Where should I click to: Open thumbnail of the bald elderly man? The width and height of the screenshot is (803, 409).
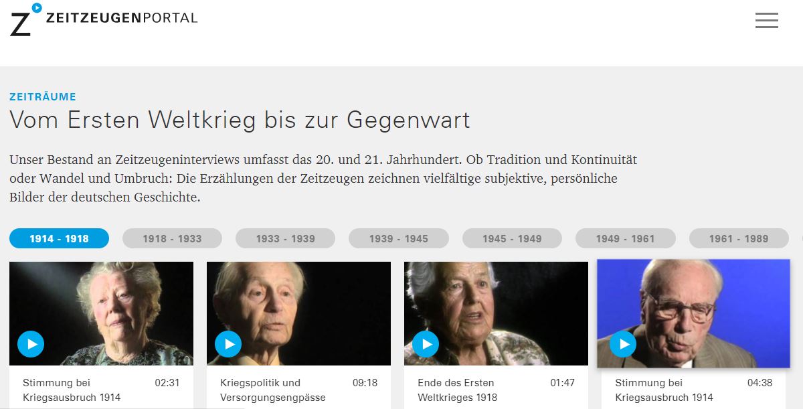(x=298, y=313)
